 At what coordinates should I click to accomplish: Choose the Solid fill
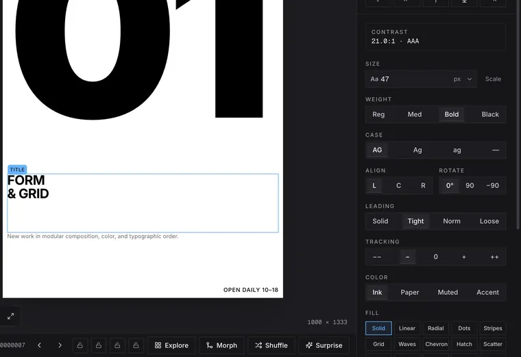[378, 328]
